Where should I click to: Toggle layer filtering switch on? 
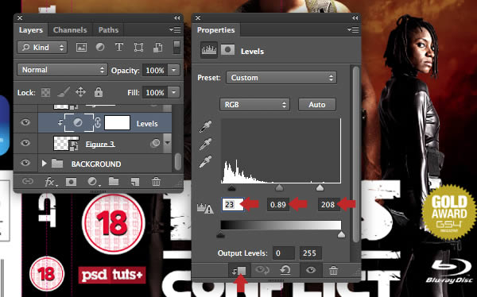(176, 48)
